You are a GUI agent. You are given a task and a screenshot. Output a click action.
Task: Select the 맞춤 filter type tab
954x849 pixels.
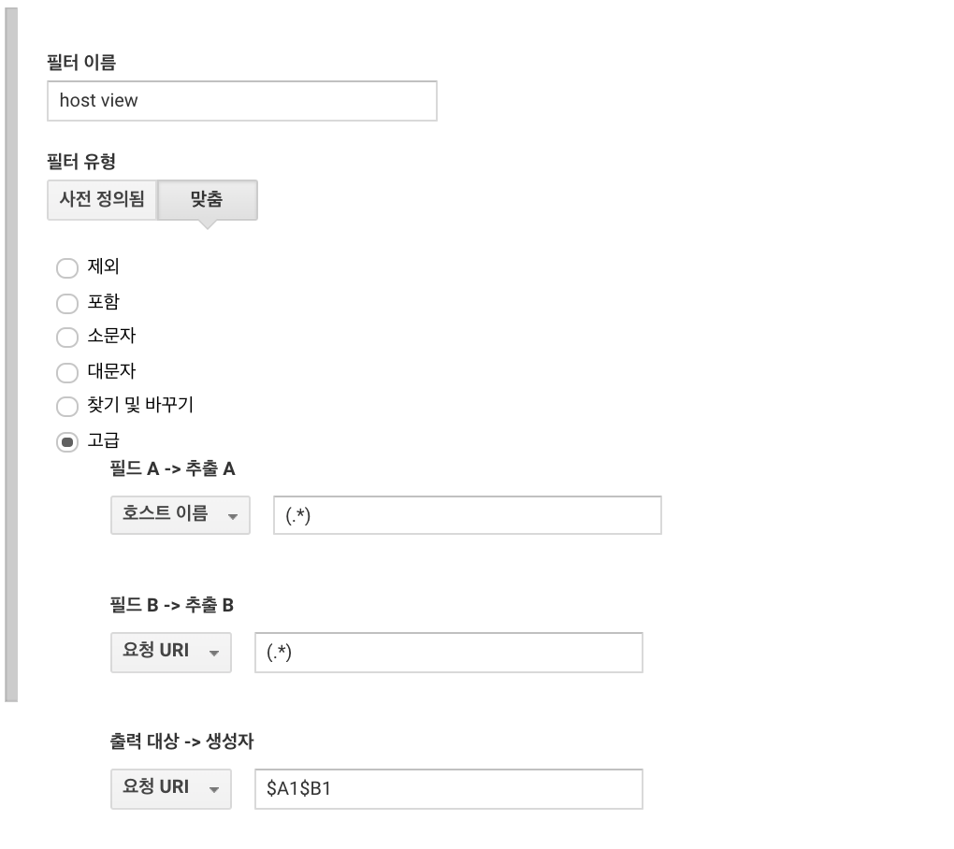click(x=207, y=199)
